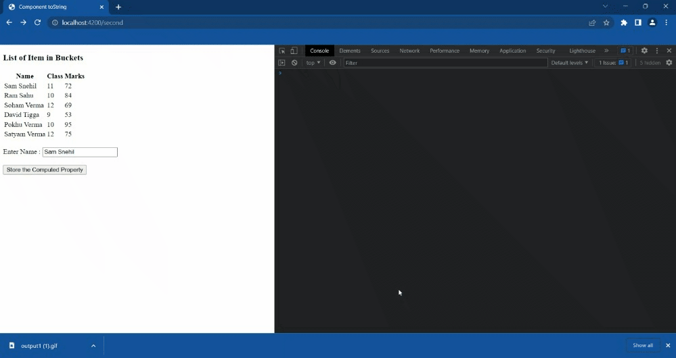Click the marks value 95
Image resolution: width=676 pixels, height=358 pixels.
tap(68, 125)
